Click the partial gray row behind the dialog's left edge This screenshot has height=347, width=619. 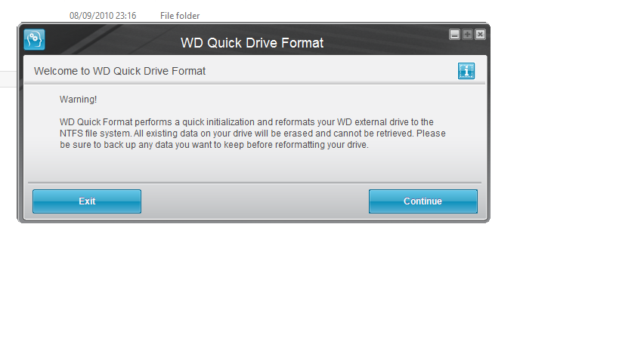pos(8,79)
